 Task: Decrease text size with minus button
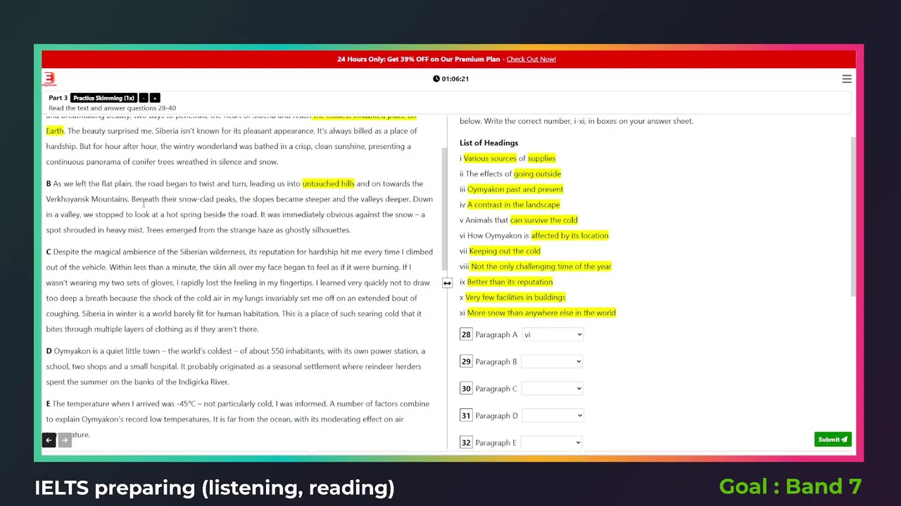[144, 98]
